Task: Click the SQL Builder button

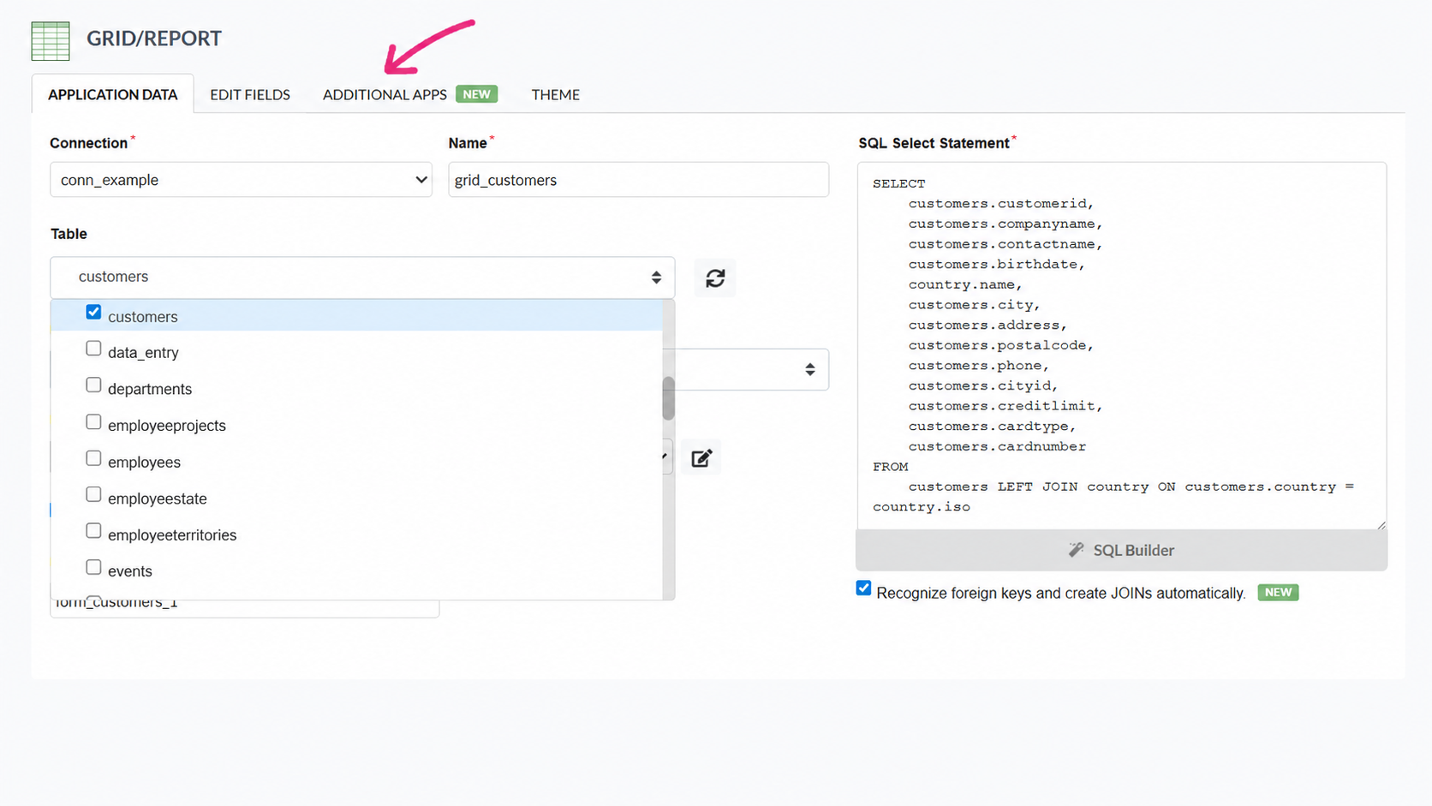Action: [1121, 550]
